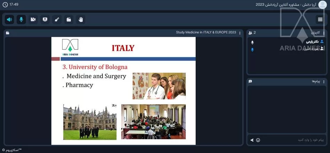The image size is (330, 153).
Task: Click the university building photo
Action: 90,122
